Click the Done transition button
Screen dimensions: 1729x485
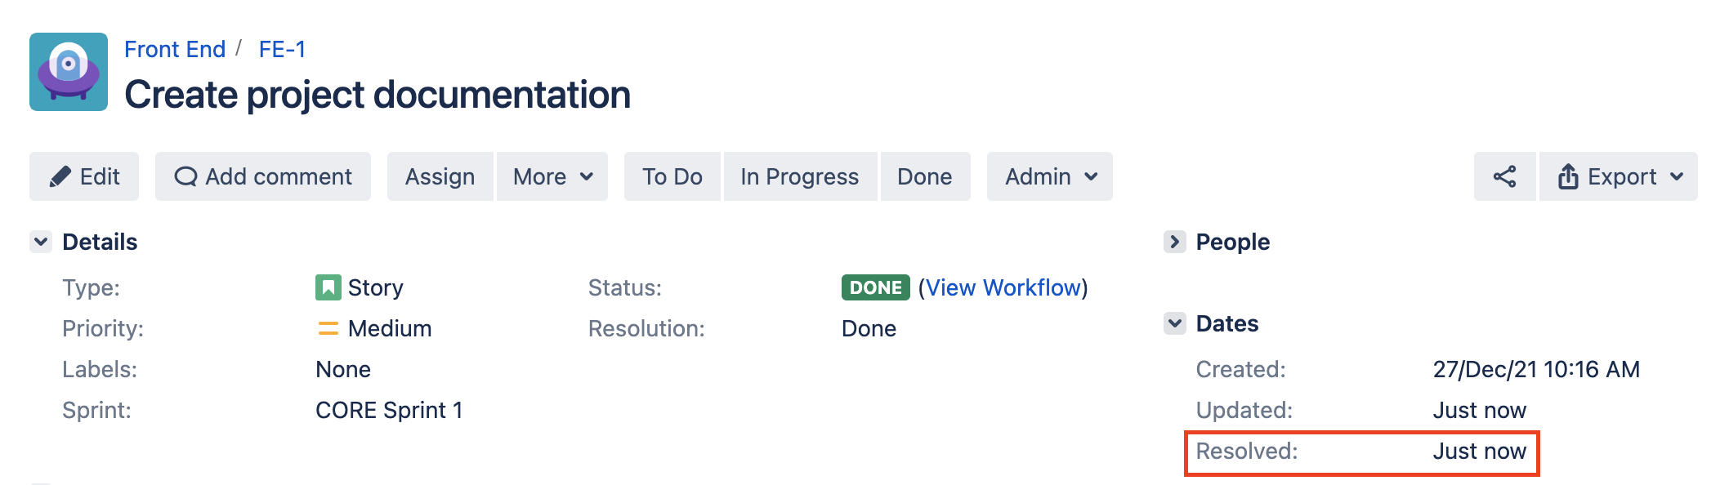(x=925, y=176)
